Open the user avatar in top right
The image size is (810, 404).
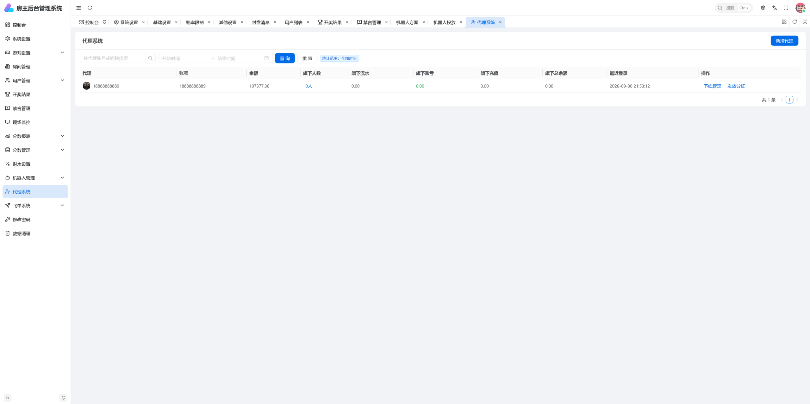pyautogui.click(x=801, y=8)
